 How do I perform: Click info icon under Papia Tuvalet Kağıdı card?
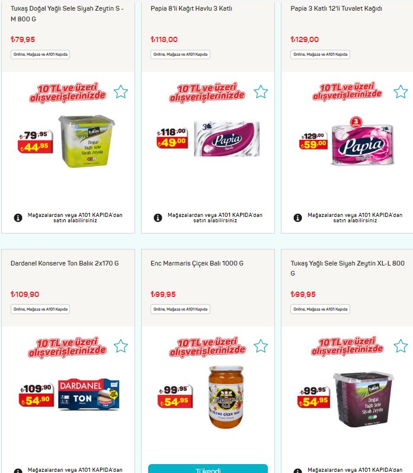tap(298, 218)
